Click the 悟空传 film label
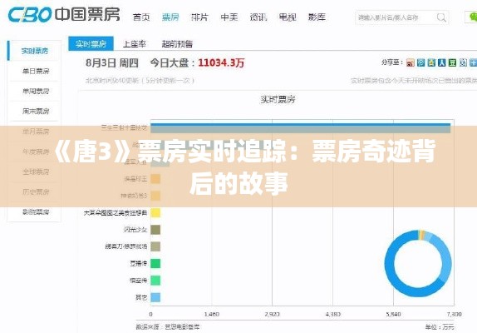477x333 pixels. (x=139, y=281)
